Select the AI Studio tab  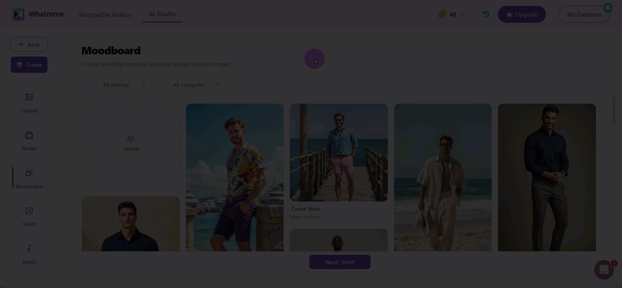click(162, 14)
